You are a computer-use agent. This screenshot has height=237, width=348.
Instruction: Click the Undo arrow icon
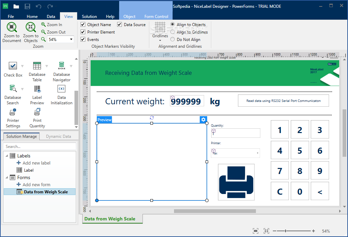pyautogui.click(x=39, y=6)
